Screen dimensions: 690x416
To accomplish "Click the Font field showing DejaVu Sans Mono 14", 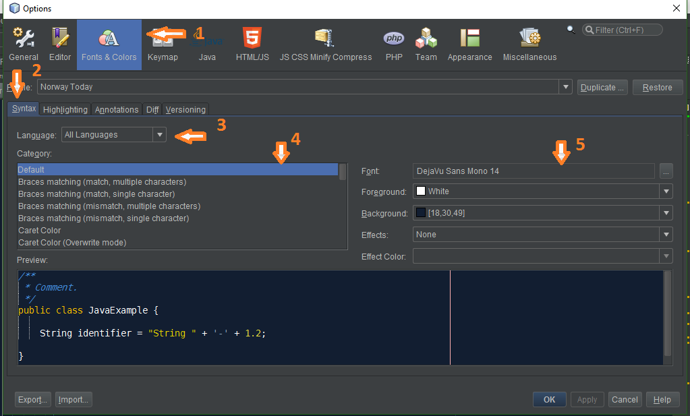I will tap(534, 171).
